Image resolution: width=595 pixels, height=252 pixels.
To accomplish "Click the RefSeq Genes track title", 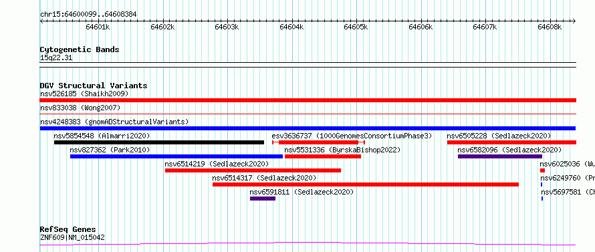I will [68, 230].
